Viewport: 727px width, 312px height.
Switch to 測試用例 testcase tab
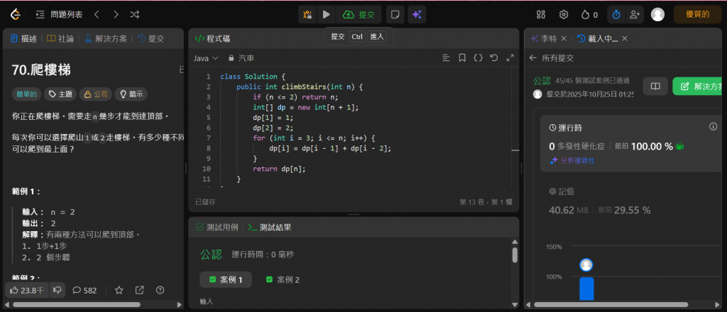(x=217, y=228)
